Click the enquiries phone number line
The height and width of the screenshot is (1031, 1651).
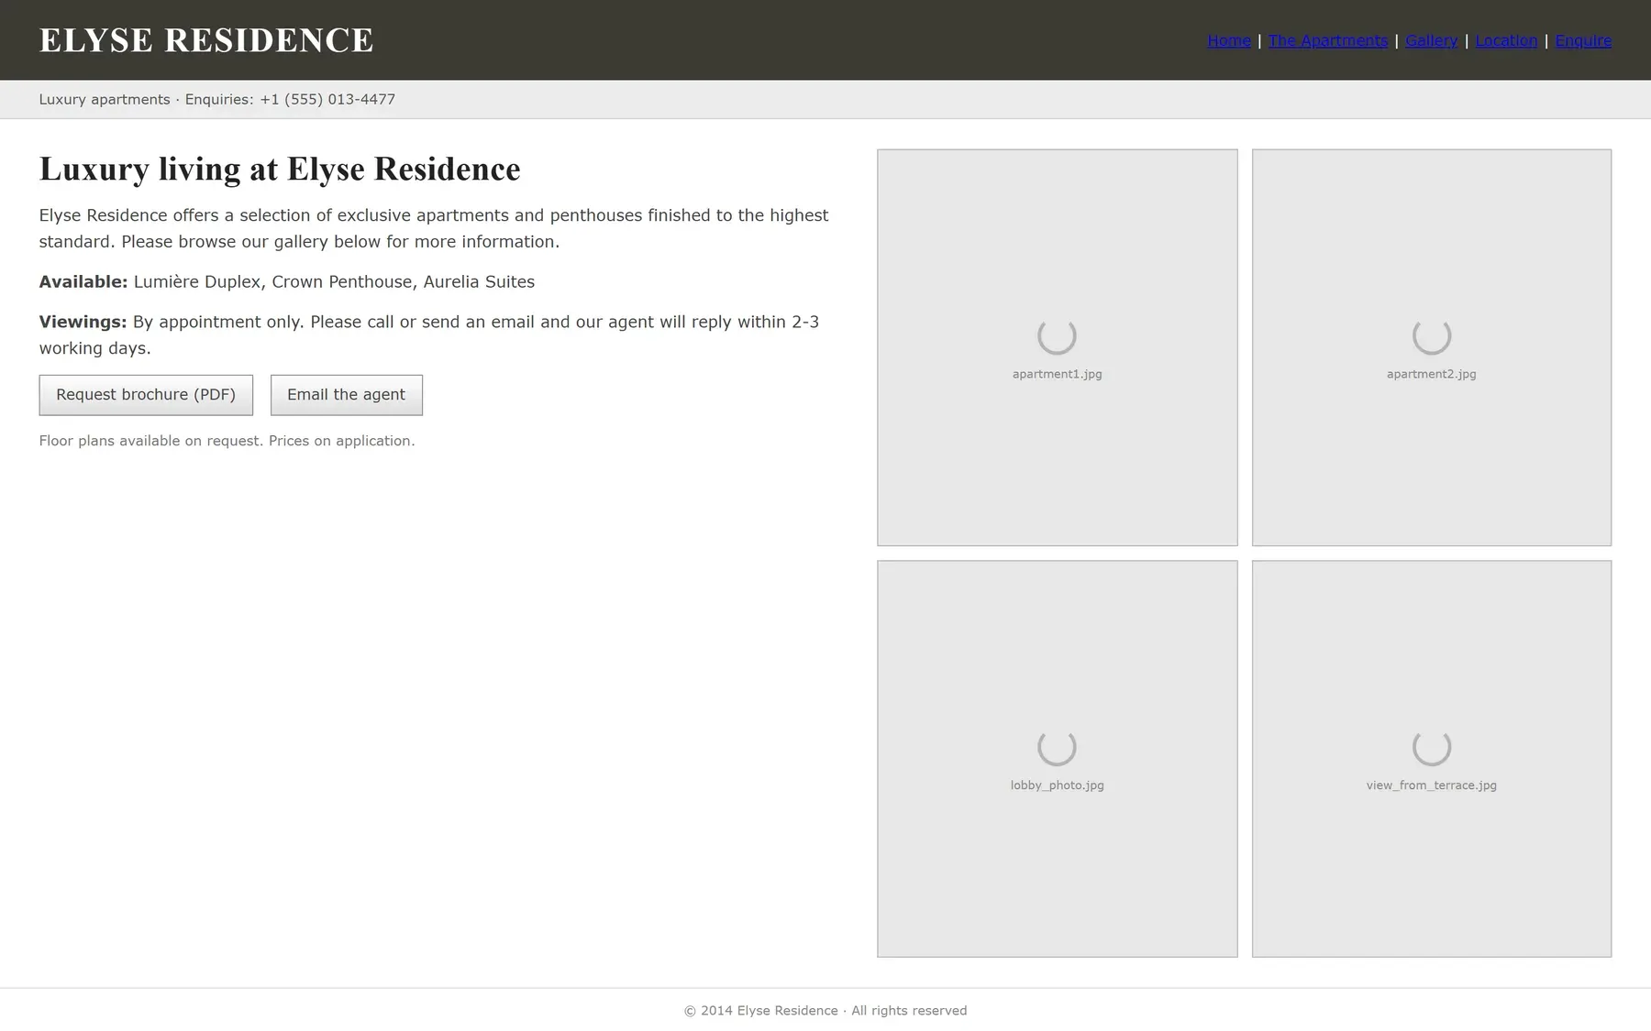click(x=217, y=99)
